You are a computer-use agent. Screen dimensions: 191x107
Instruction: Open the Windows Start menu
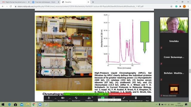coord(3,104)
